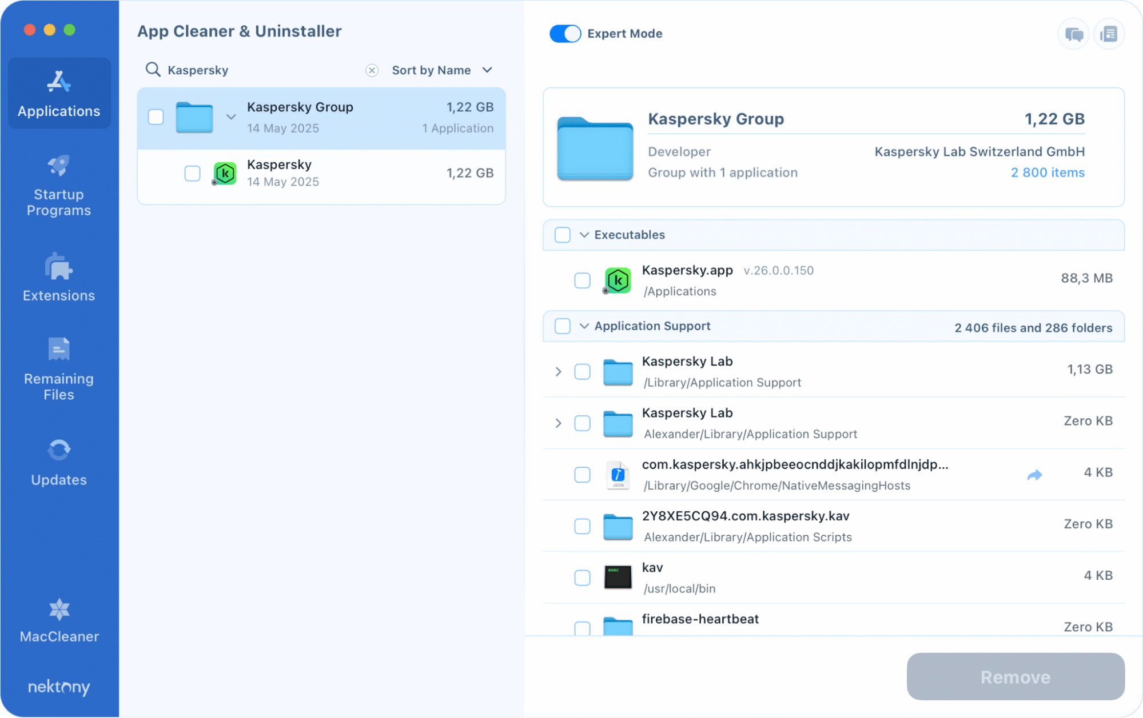The width and height of the screenshot is (1143, 718).
Task: Open the Startup Programs rocket icon
Action: click(x=58, y=166)
